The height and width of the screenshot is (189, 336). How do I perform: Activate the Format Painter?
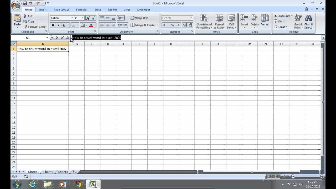[x=35, y=27]
